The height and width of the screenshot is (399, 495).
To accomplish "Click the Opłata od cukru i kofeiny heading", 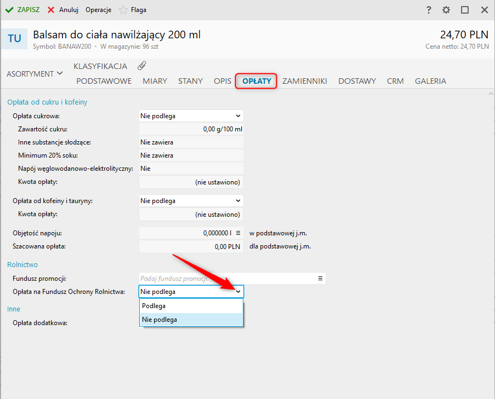I will (x=47, y=102).
